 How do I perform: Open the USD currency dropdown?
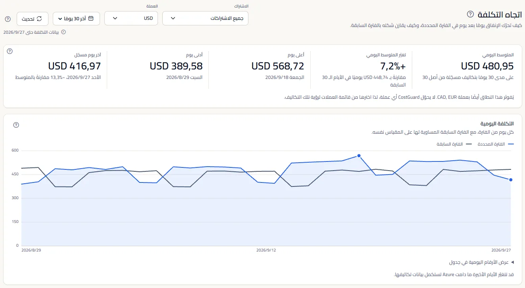[x=131, y=18]
